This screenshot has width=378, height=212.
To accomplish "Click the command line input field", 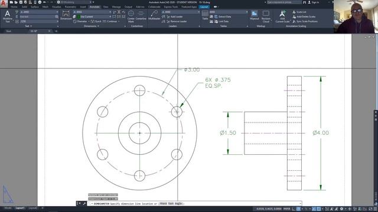I will pyautogui.click(x=194, y=204).
